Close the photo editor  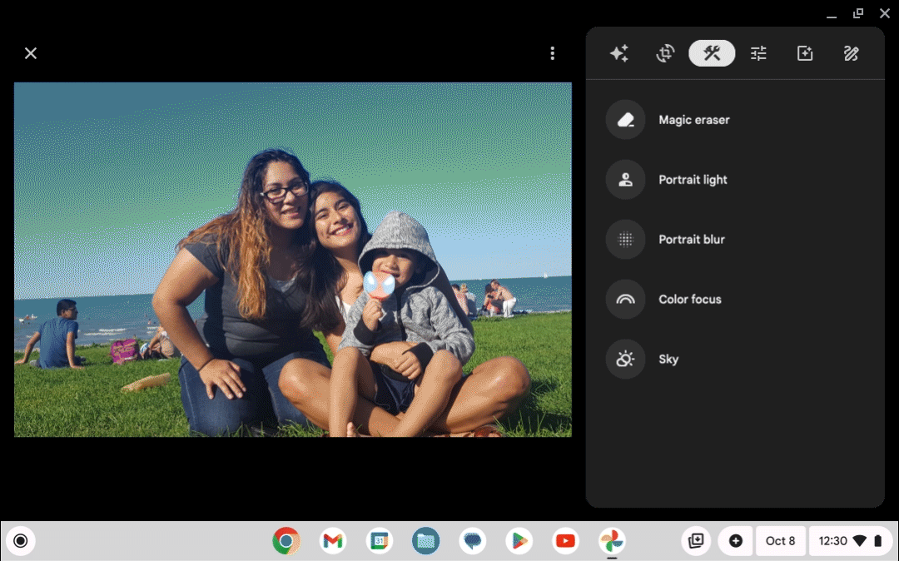31,52
